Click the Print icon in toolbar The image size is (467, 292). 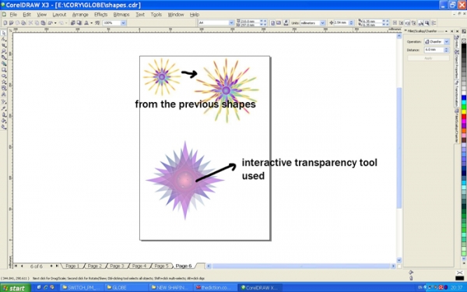tap(23, 23)
